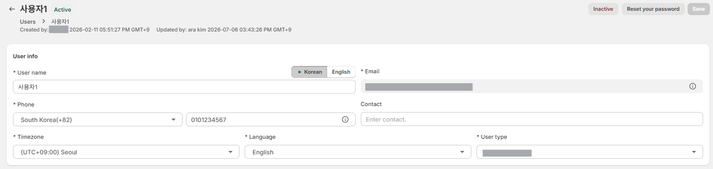This screenshot has width=713, height=169.
Task: Click the disabled Email field
Action: (532, 86)
